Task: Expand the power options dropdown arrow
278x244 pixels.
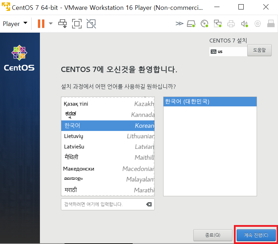Action: point(51,24)
